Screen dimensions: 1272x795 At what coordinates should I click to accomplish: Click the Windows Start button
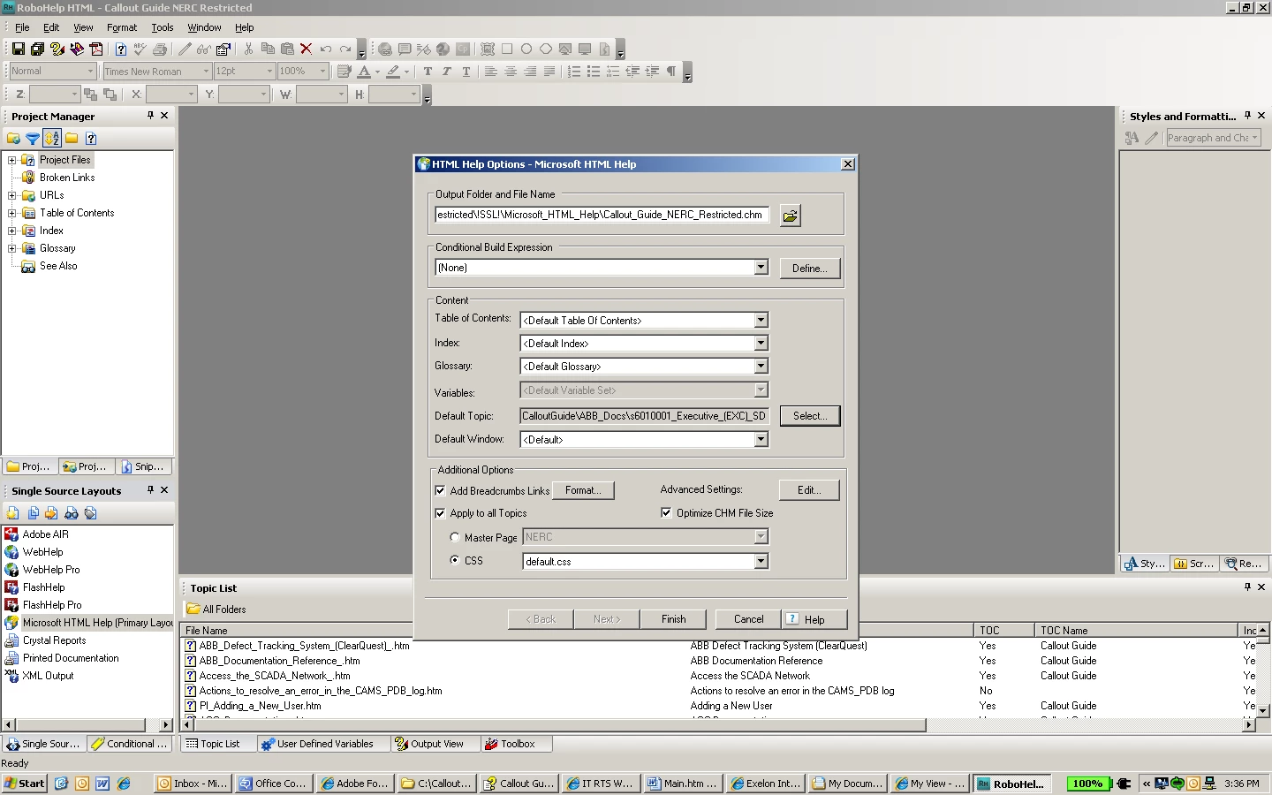click(25, 784)
